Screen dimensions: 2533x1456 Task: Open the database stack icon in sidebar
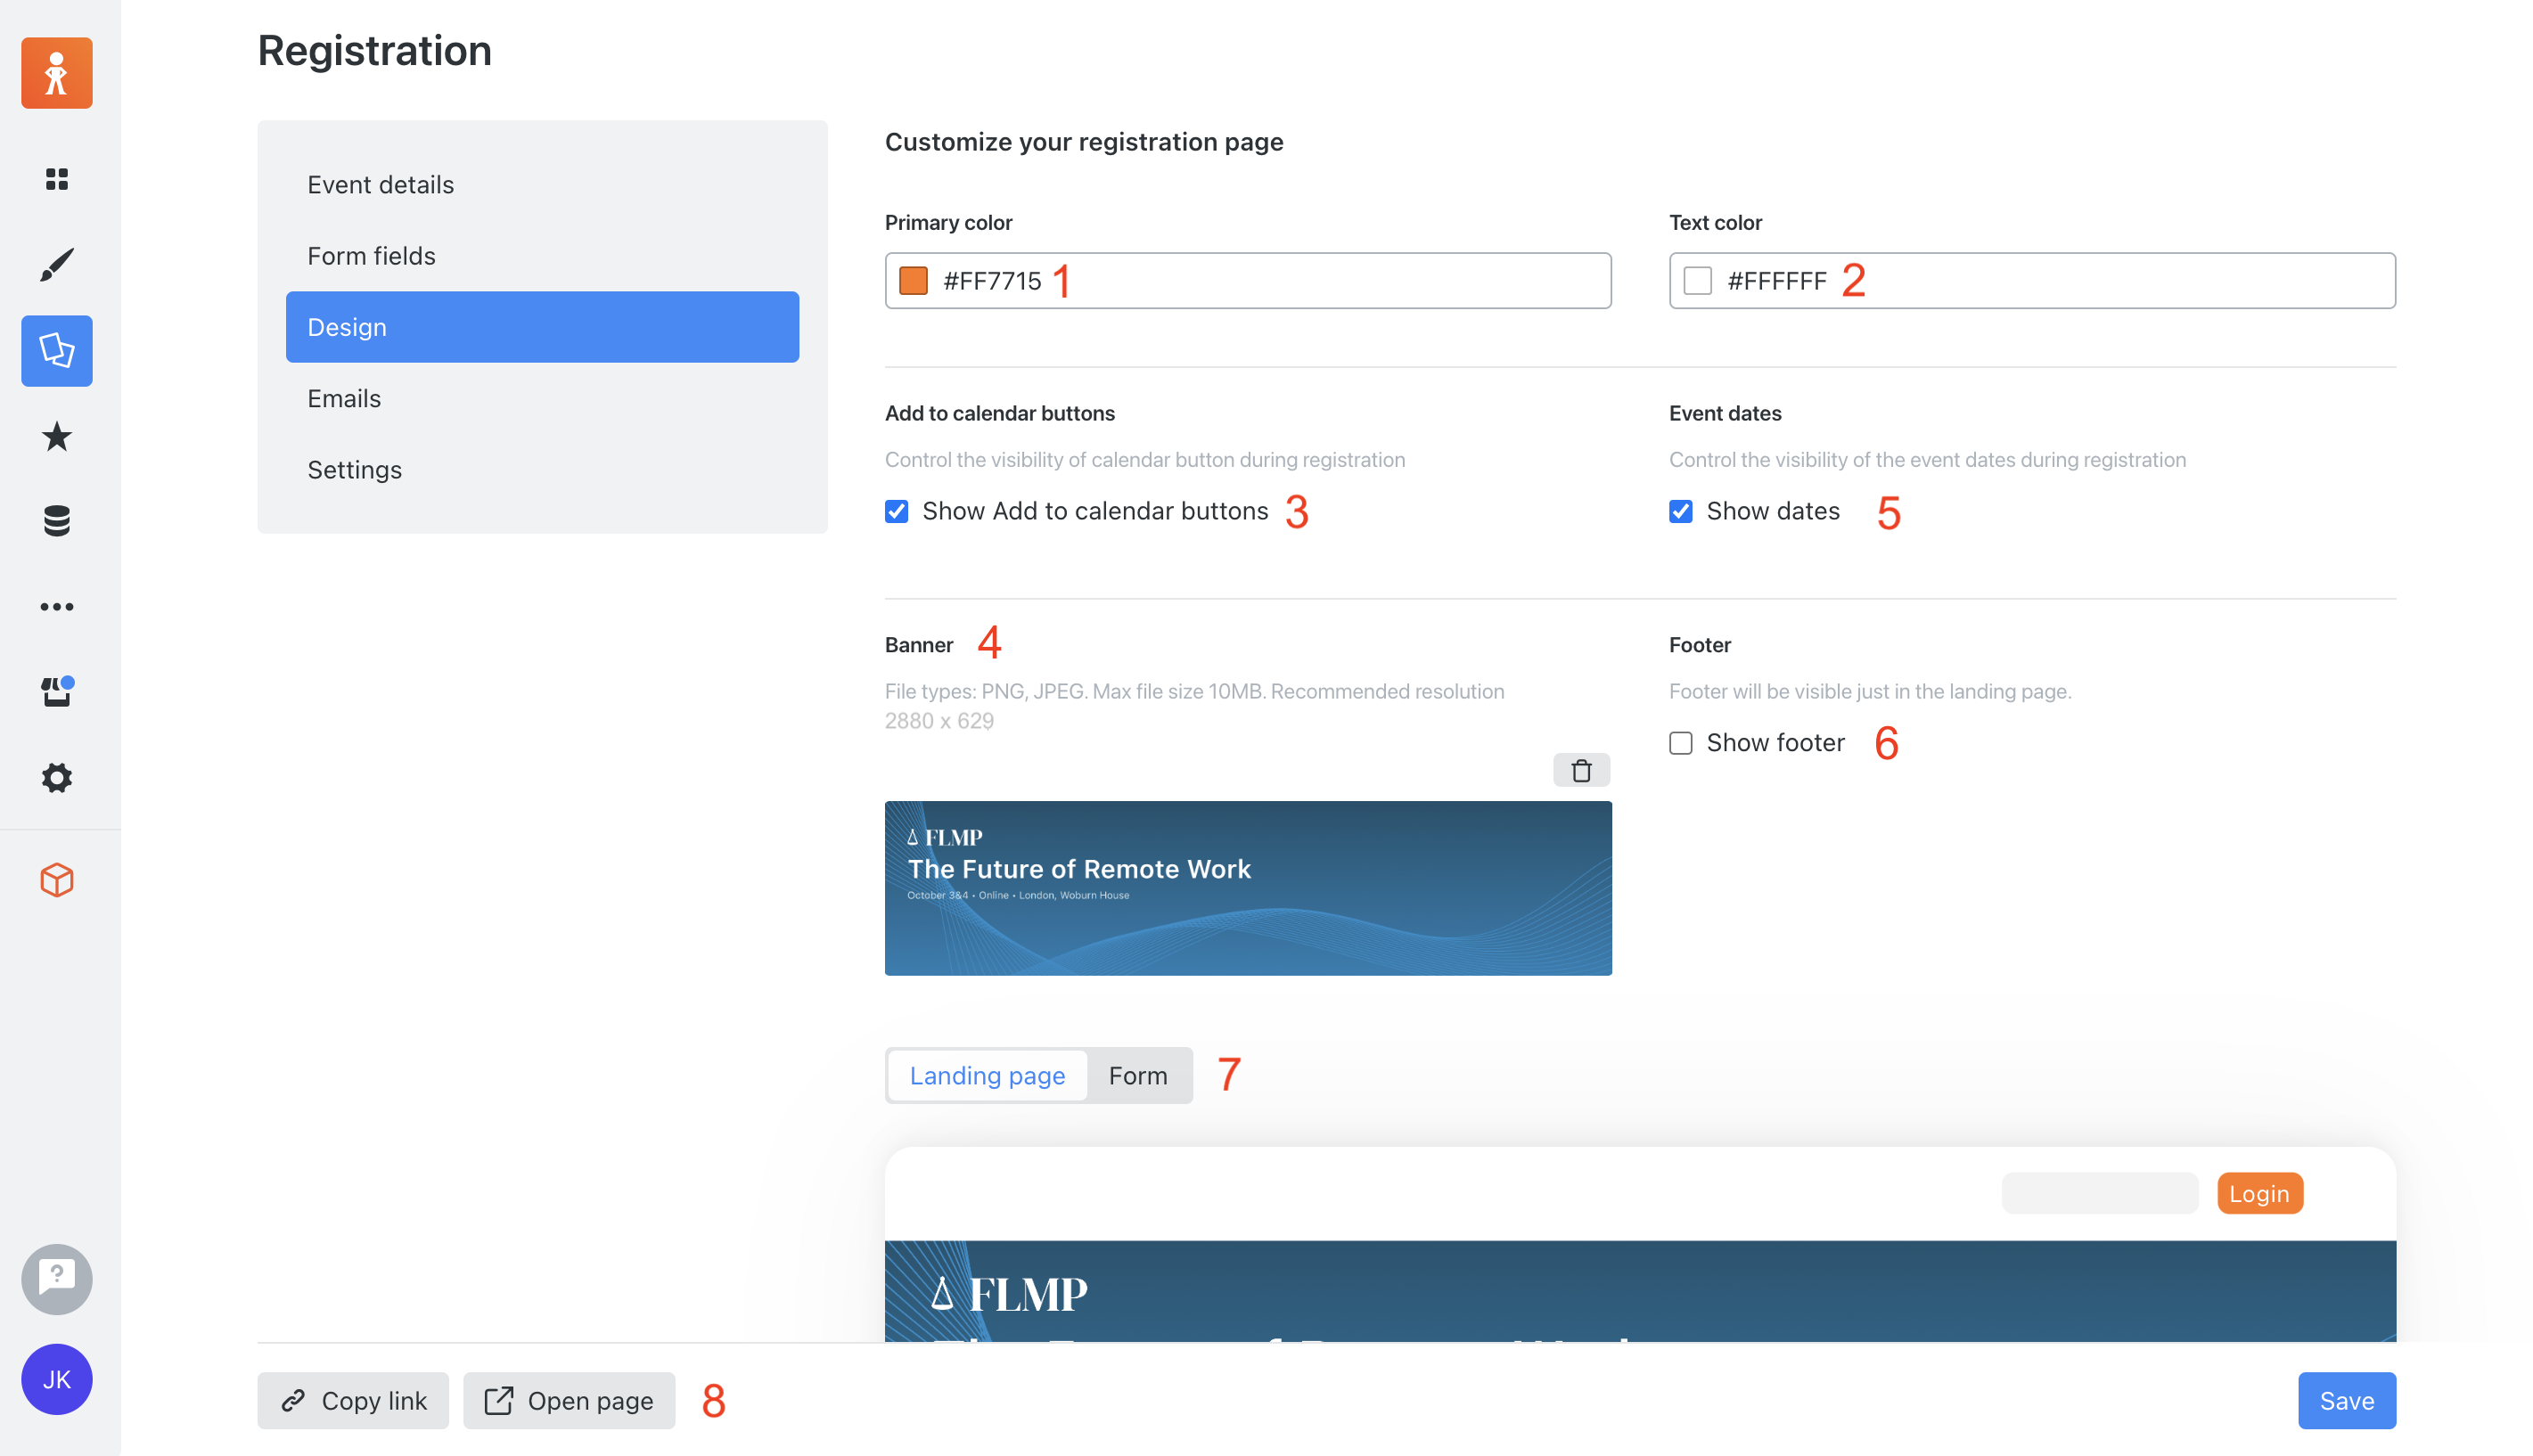(57, 521)
